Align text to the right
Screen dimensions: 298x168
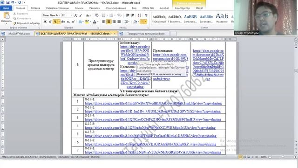pyautogui.click(x=114, y=22)
